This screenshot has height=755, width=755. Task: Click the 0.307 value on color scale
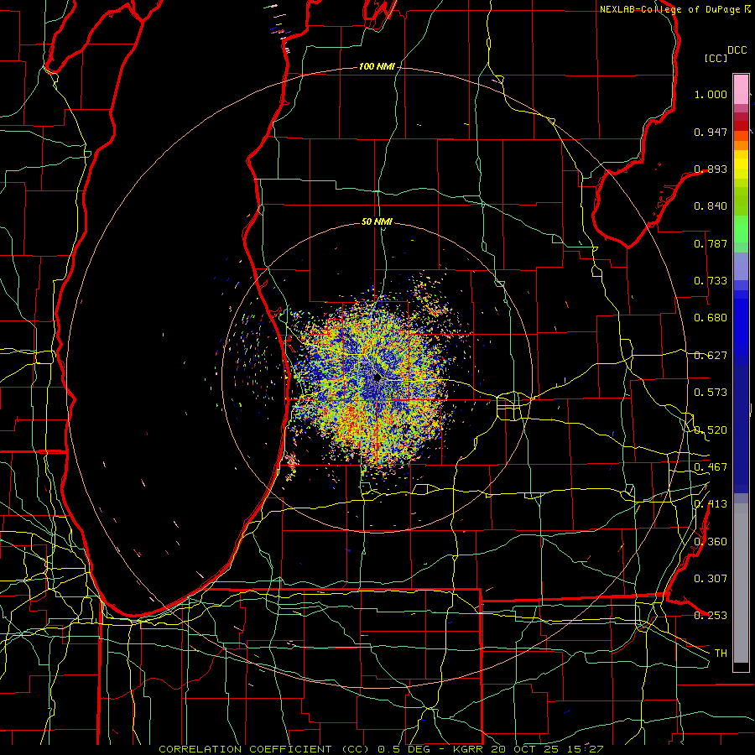[711, 579]
